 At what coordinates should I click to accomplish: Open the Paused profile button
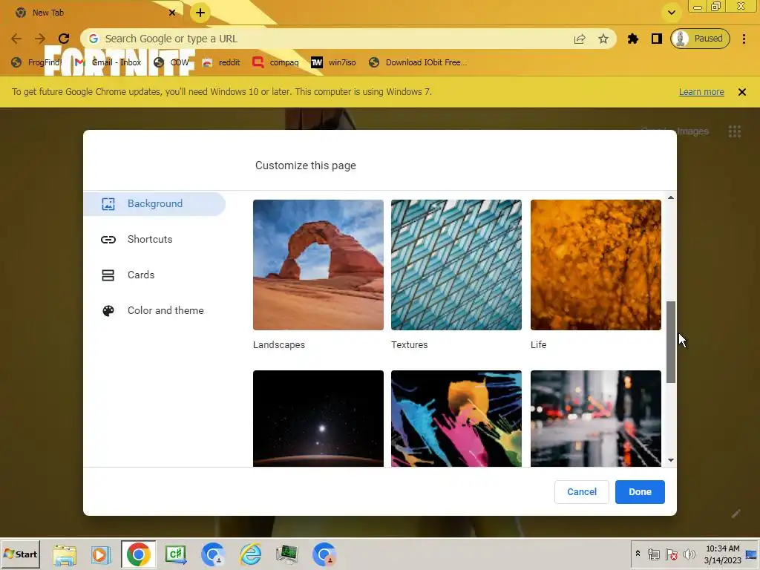700,39
